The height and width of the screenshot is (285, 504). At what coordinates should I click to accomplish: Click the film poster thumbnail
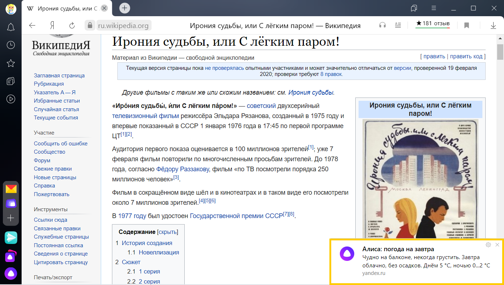[x=420, y=180]
